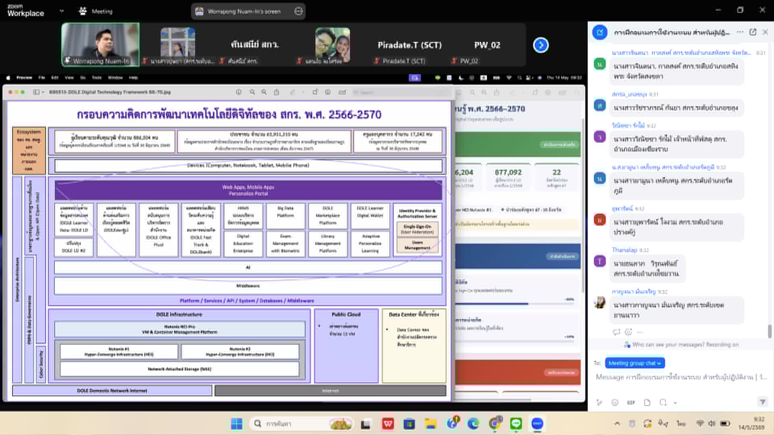Viewport: 774px width, 435px height.
Task: Click Thanalap's purple T avatar in chat
Action: click(600, 261)
